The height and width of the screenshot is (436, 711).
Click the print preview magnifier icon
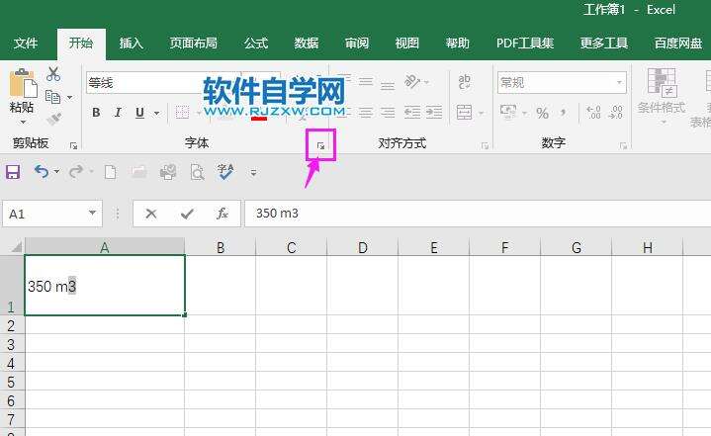click(197, 173)
